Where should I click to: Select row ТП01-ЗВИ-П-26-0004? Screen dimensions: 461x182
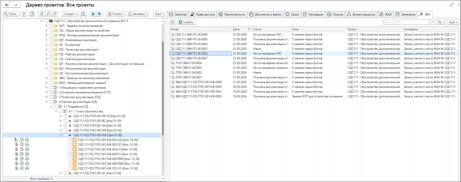click(314, 63)
